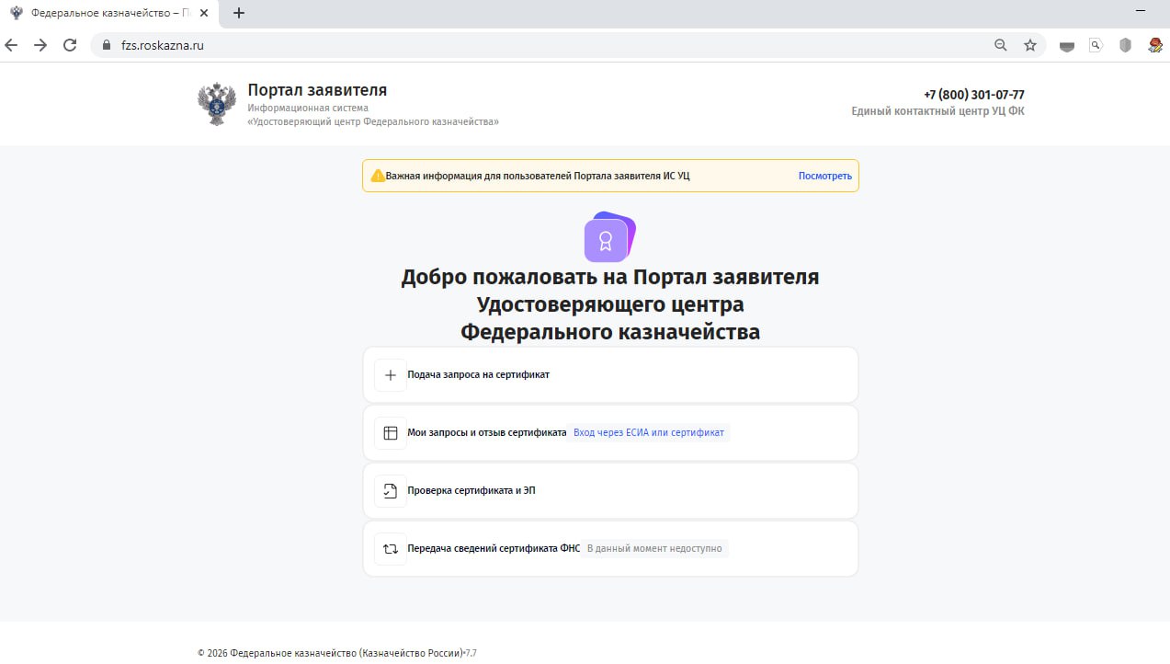Click the welcome heading Добро пожаловать
The height and width of the screenshot is (664, 1170).
tap(610, 304)
